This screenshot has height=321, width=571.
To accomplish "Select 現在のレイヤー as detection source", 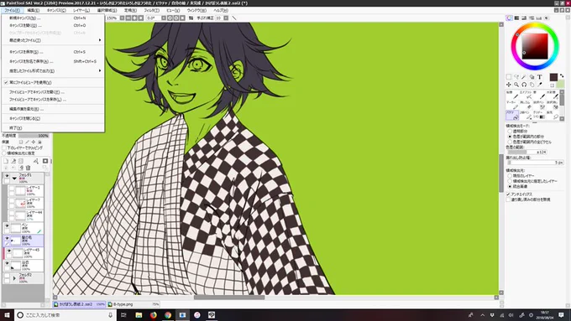I will 510,176.
